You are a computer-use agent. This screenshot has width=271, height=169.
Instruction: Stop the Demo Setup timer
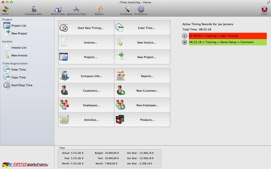pos(185,42)
